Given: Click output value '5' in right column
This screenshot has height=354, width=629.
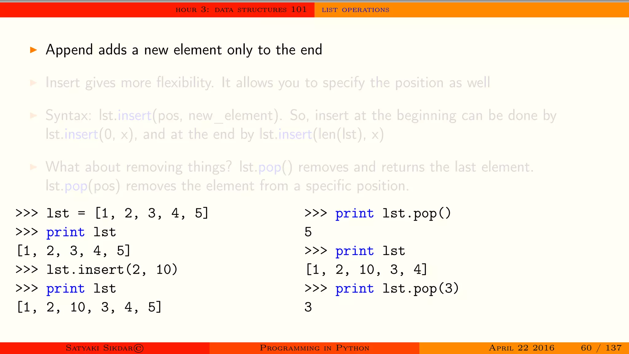Looking at the screenshot, I should (308, 232).
